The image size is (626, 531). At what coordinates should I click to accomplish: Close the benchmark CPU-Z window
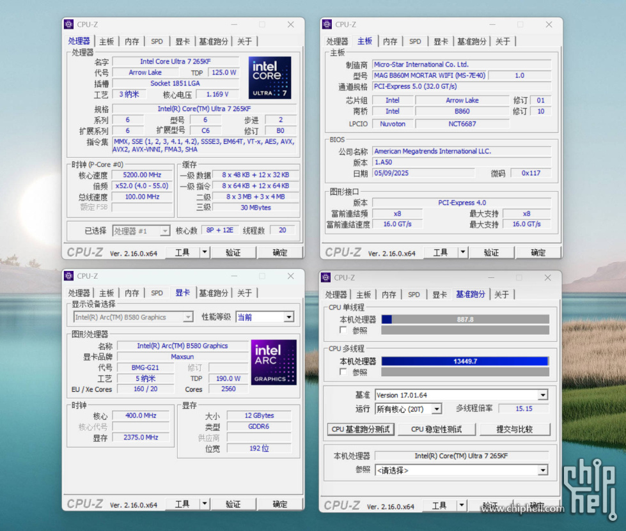(x=548, y=277)
